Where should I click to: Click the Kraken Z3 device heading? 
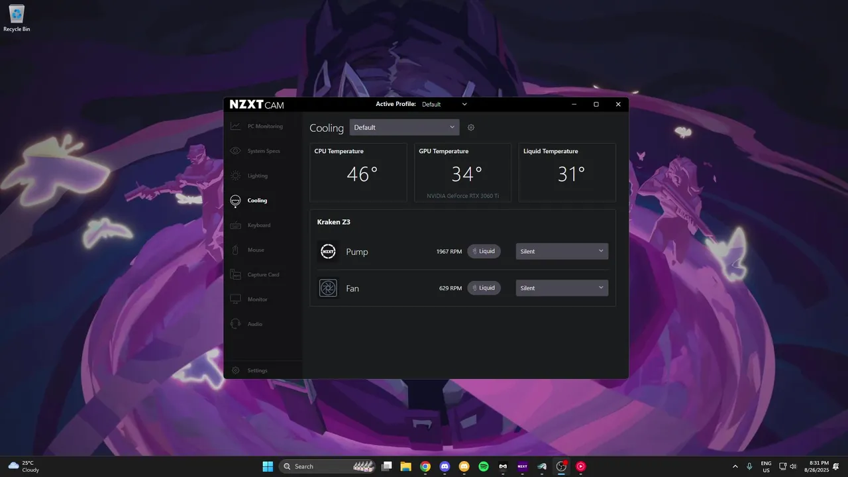[334, 222]
